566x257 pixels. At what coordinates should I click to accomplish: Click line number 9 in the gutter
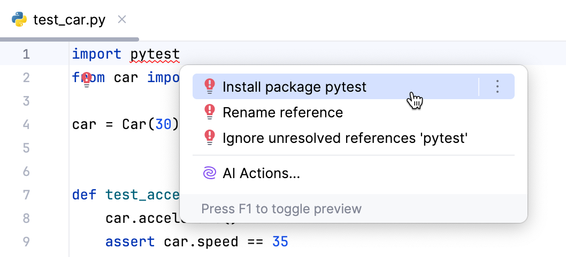[26, 242]
